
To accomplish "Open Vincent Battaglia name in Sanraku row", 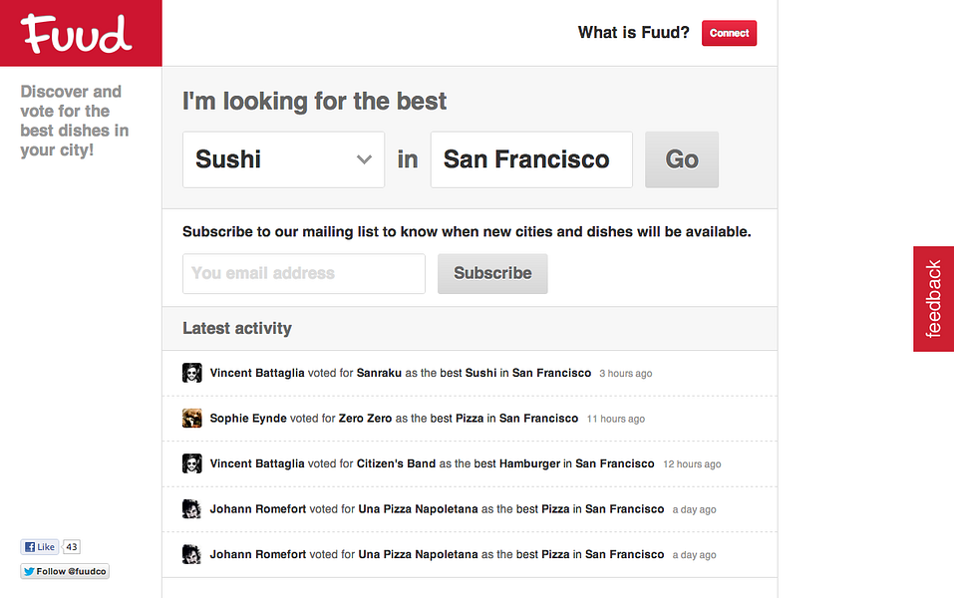I will [257, 373].
